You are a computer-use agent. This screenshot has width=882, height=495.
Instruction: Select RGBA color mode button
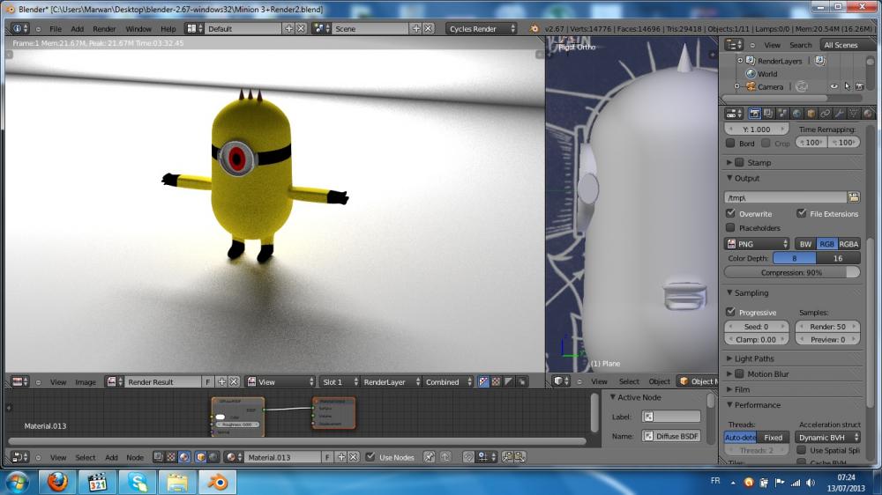click(848, 244)
